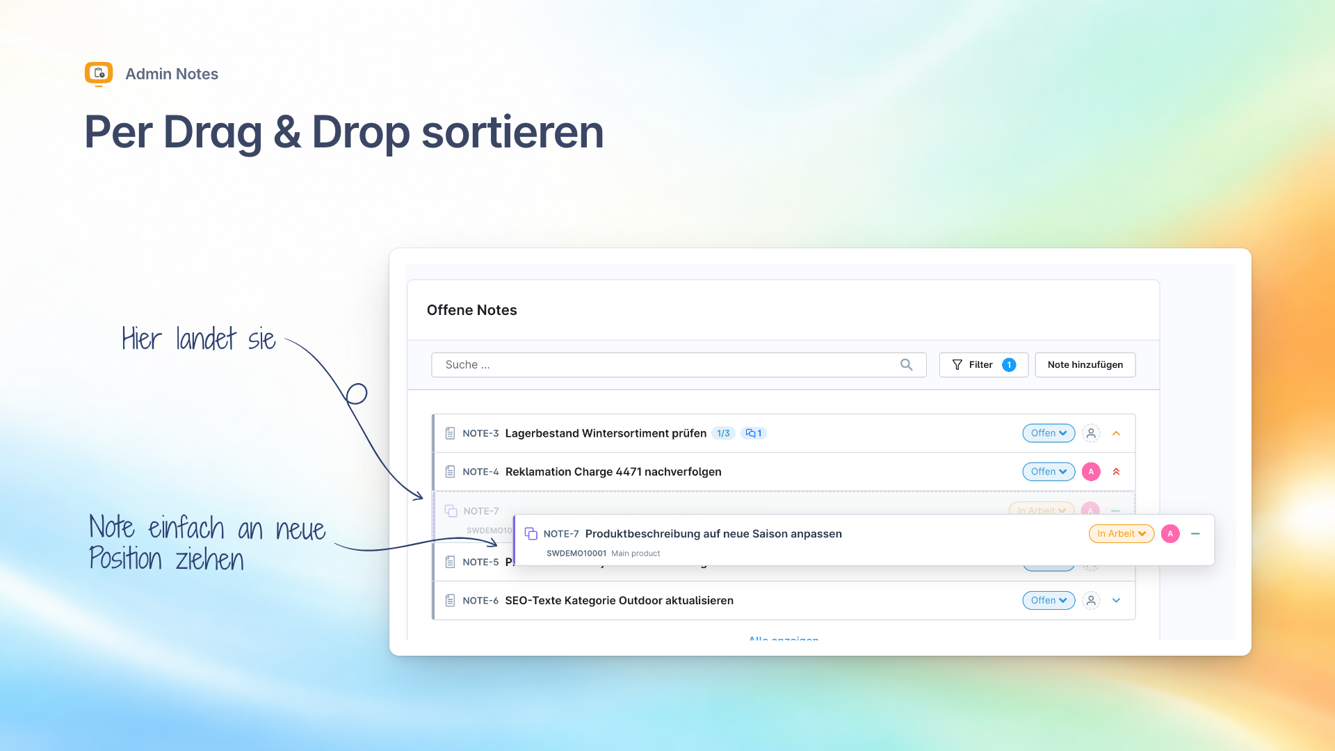This screenshot has height=751, width=1335.
Task: Click the document icon of NOTE-6
Action: 450,600
